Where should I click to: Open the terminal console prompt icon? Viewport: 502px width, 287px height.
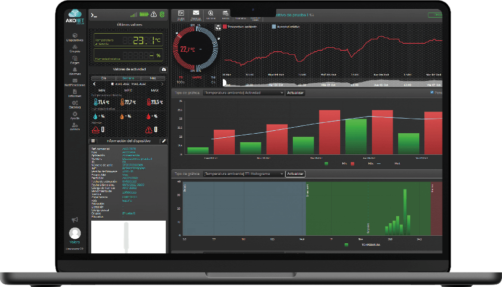(x=94, y=15)
